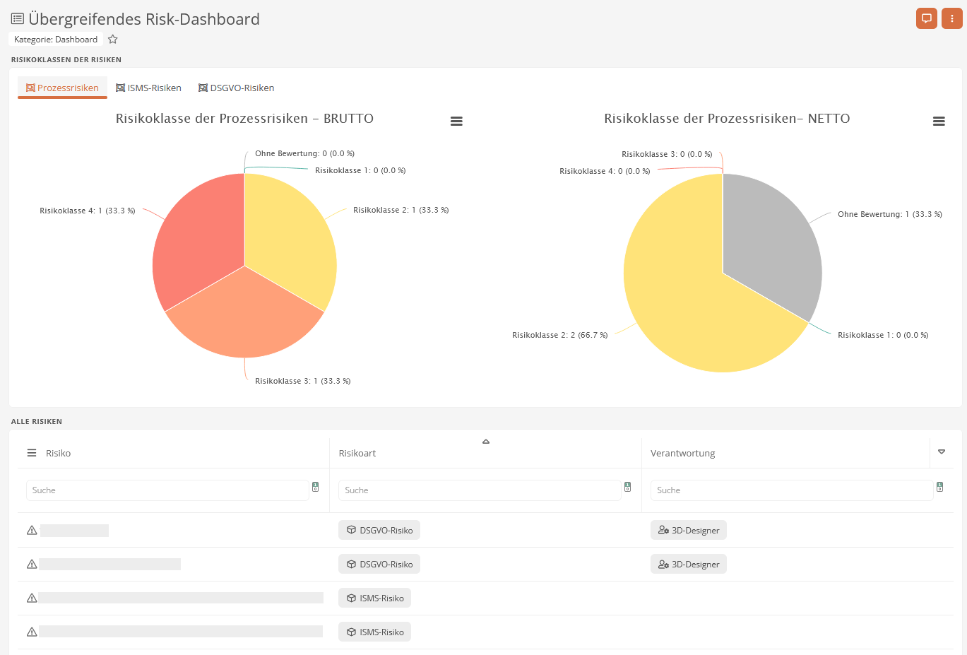Open the hamburger menu of the BRUTTO chart
Image resolution: width=967 pixels, height=655 pixels.
pos(456,121)
